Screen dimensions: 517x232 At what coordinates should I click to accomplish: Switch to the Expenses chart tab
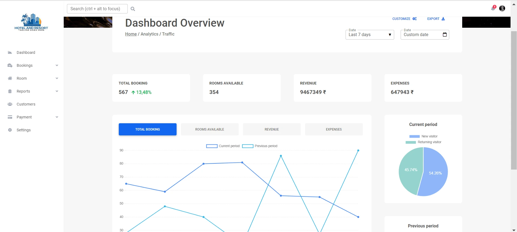(334, 129)
